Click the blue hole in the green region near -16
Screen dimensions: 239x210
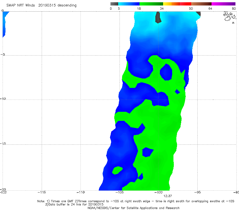point(148,152)
